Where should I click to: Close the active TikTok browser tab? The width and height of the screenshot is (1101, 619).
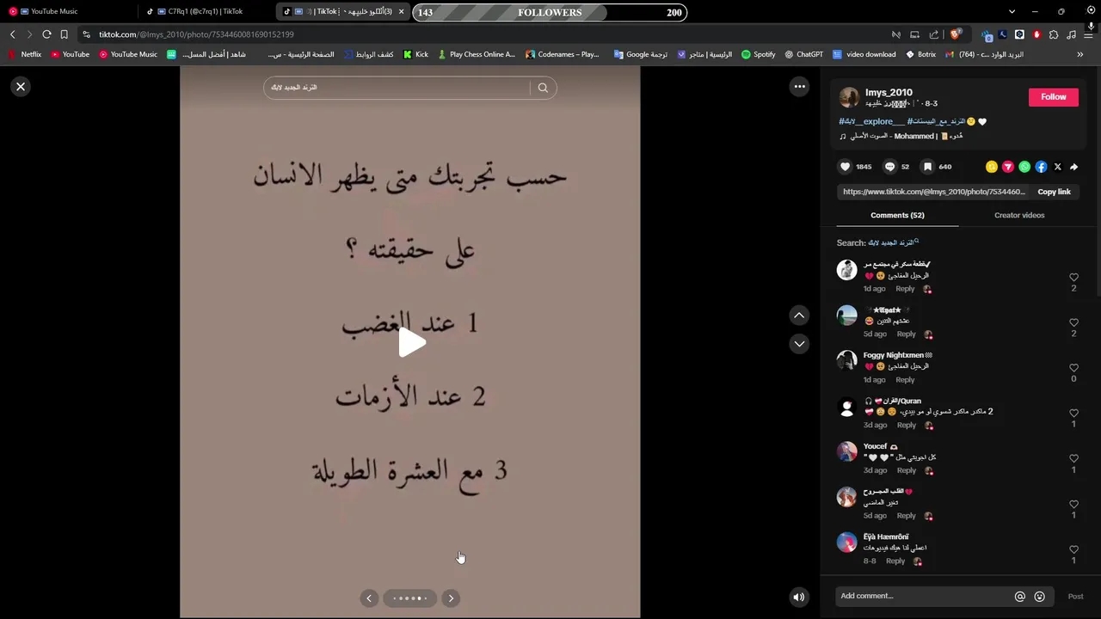coord(401,12)
